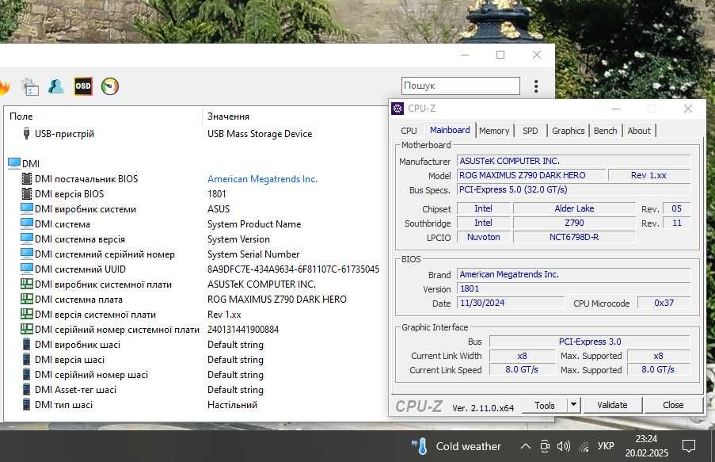Open the report checklist icon in toolbar
This screenshot has height=462, width=715.
tap(30, 86)
